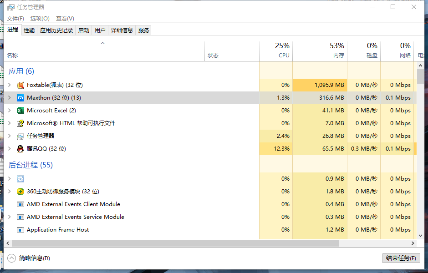Switch to the 进程 tab
The width and height of the screenshot is (428, 273).
[x=13, y=30]
